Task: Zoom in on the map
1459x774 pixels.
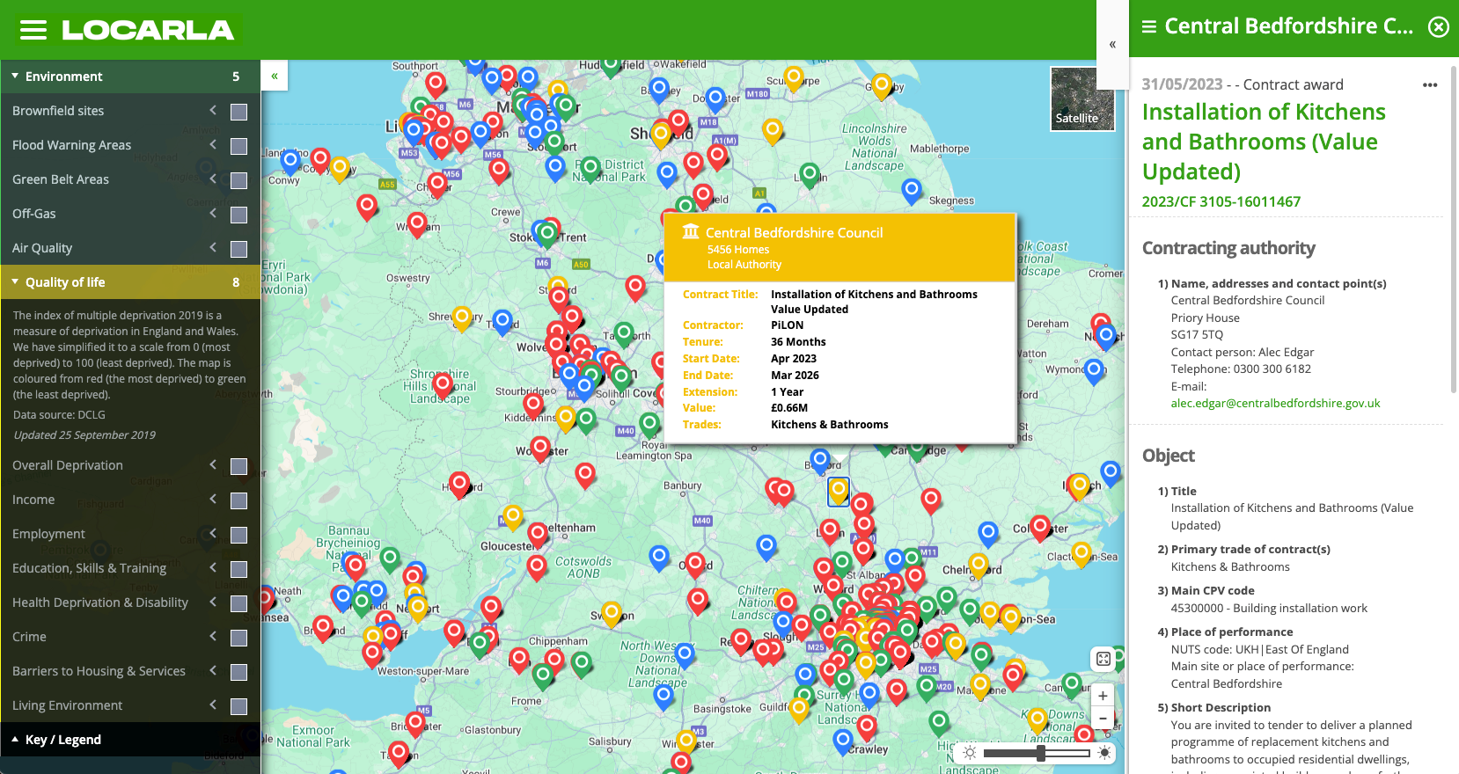Action: (x=1103, y=696)
